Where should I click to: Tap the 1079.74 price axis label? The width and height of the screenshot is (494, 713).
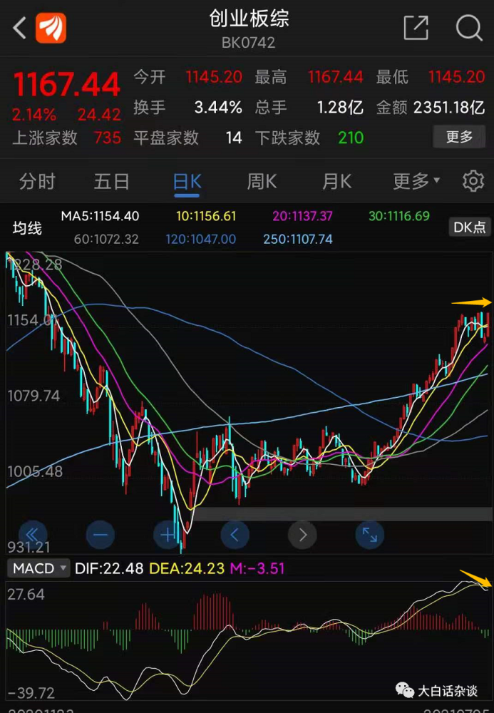34,396
